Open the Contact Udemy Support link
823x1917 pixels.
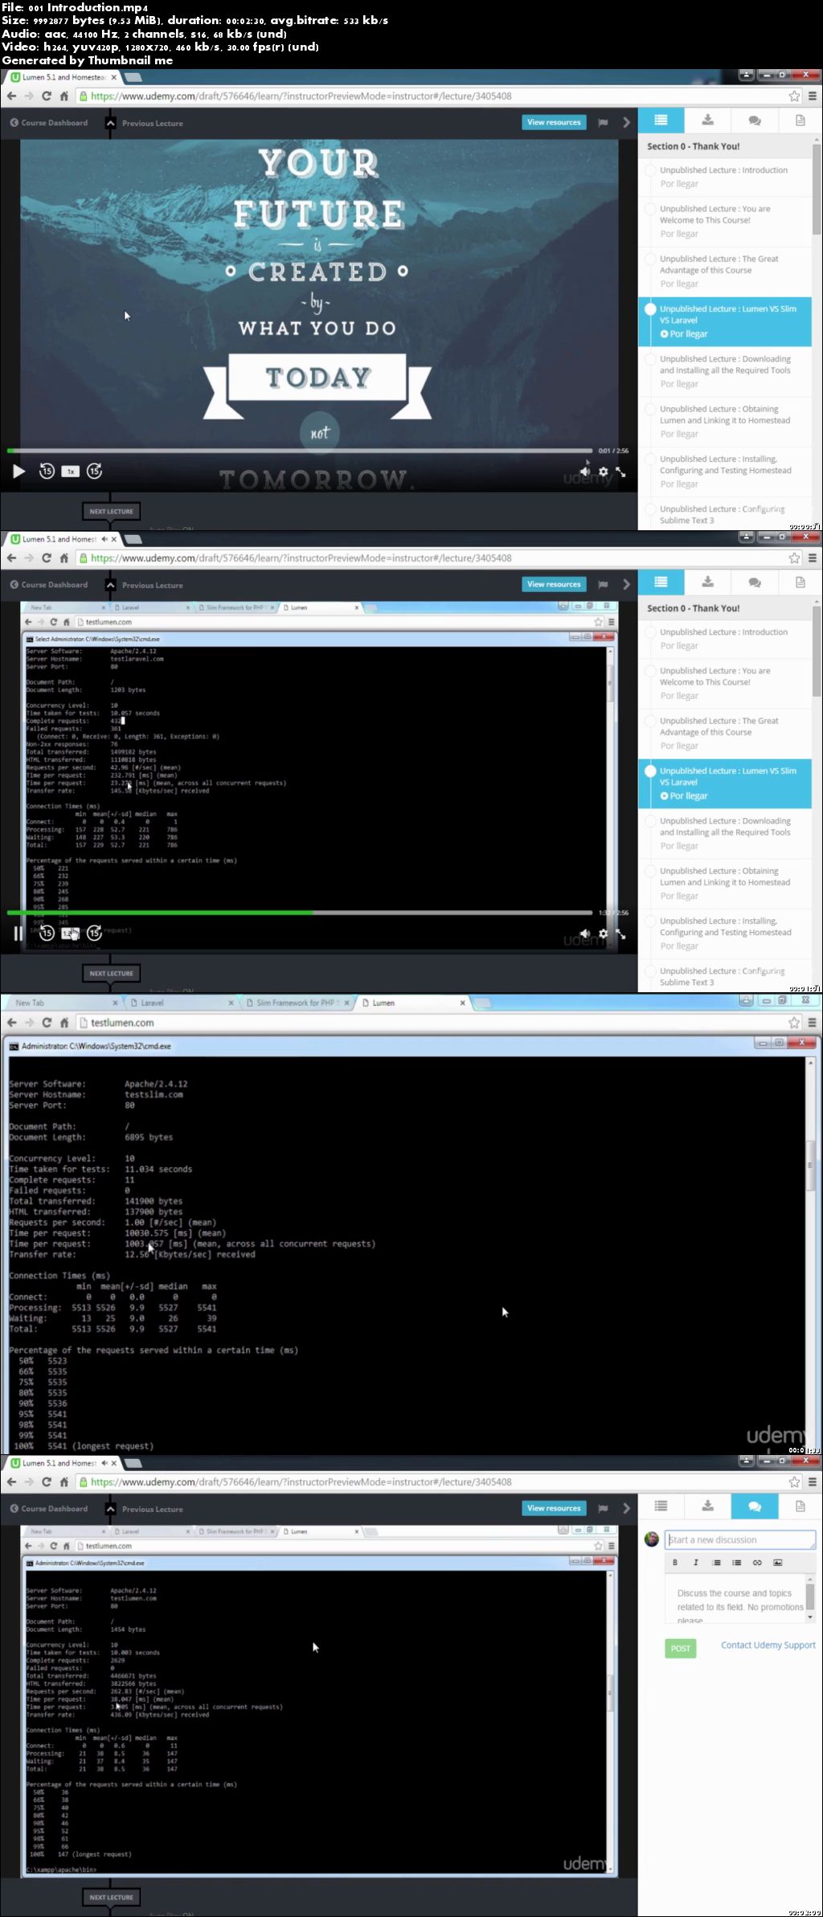(768, 1645)
